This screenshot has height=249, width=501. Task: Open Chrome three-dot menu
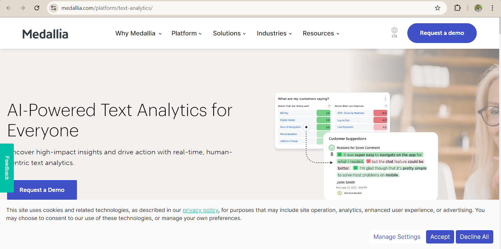tap(492, 8)
